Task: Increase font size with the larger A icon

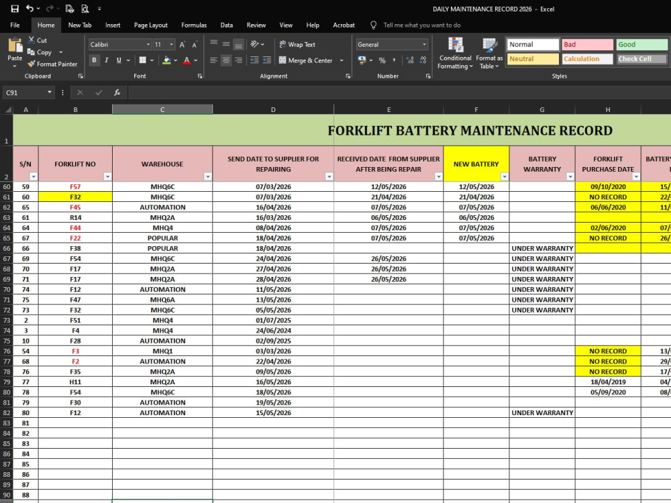Action: pos(183,44)
